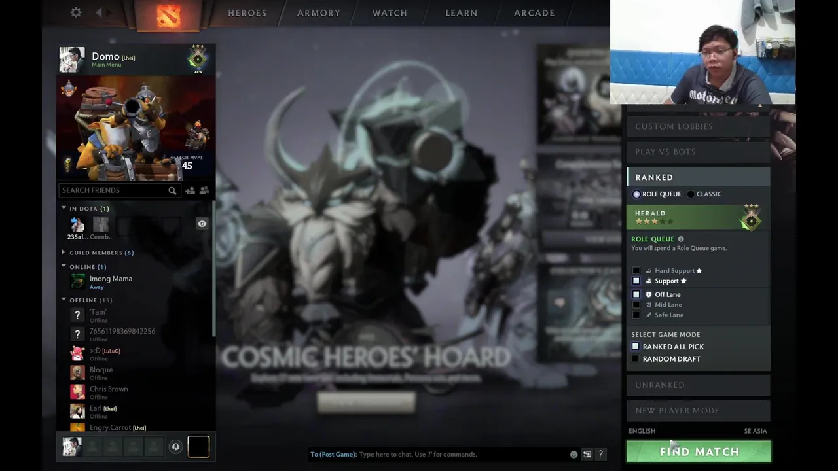Open the HEROES tab

point(247,13)
